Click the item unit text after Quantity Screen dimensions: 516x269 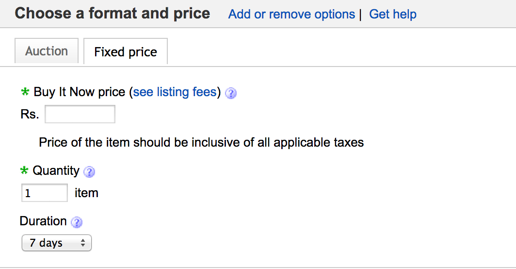[x=86, y=193]
